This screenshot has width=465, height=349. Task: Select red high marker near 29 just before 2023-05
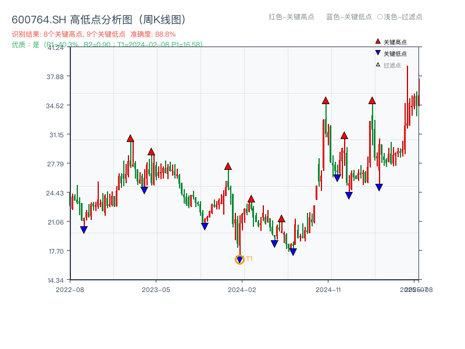click(x=151, y=152)
